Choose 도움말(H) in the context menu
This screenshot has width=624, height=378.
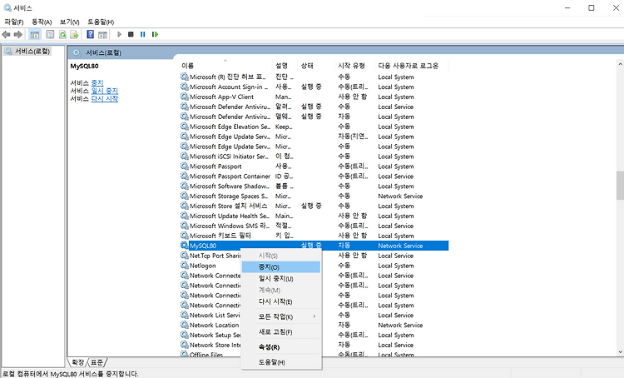click(281, 362)
